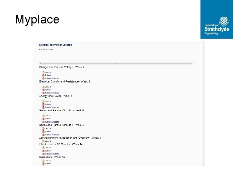This screenshot has height=181, width=241.
Task: Click the vertical scrollbar at the page's right edge
Action: pos(204,104)
